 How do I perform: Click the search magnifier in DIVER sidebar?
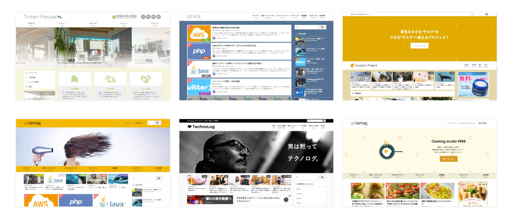[x=323, y=27]
